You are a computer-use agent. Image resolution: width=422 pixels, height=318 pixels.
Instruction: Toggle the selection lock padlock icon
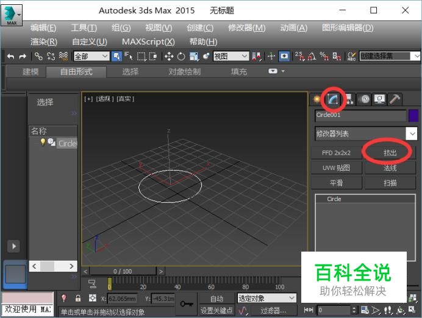click(x=78, y=298)
